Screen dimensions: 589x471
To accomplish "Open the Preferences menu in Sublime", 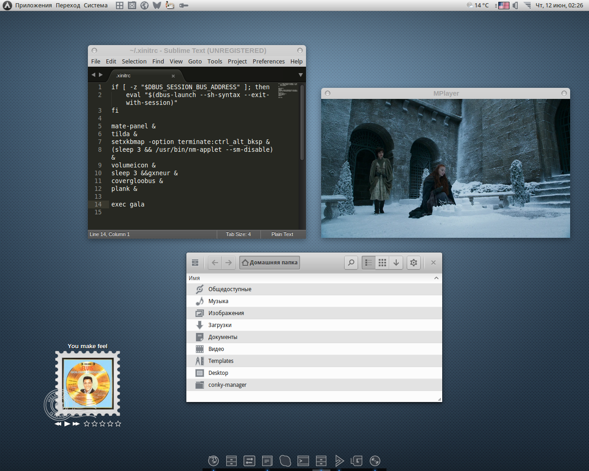I will pos(269,61).
